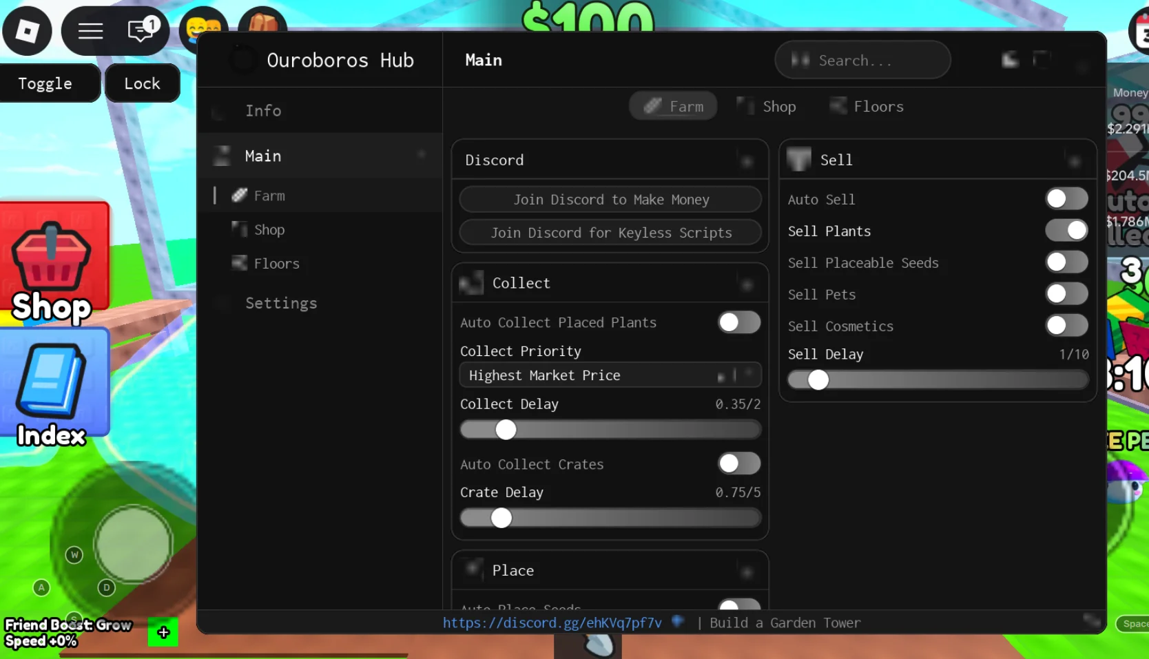The image size is (1149, 659).
Task: Switch to the Shop tab
Action: click(x=765, y=106)
